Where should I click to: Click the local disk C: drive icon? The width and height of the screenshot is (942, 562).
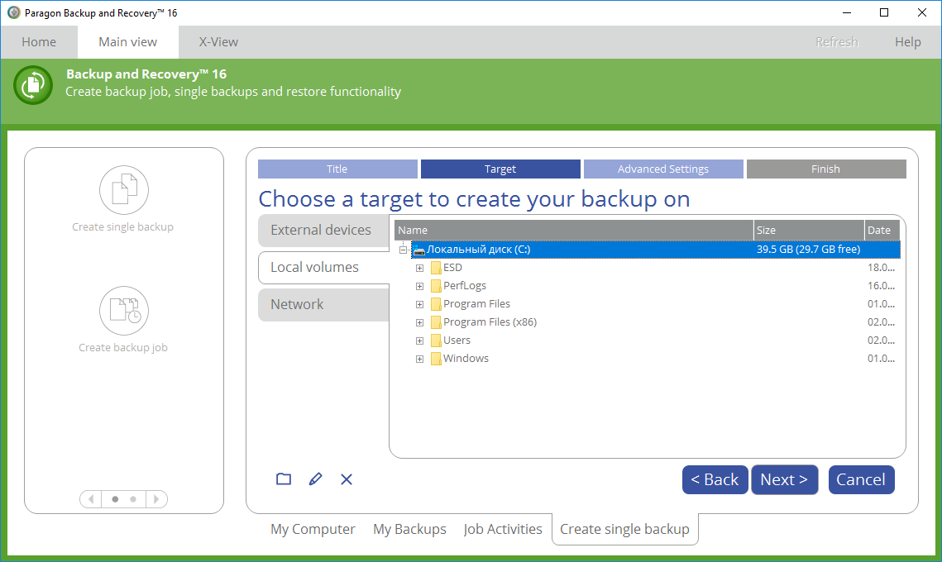point(418,250)
